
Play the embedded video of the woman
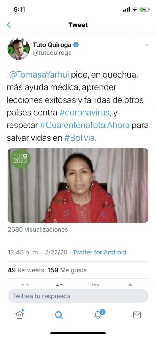(78, 185)
